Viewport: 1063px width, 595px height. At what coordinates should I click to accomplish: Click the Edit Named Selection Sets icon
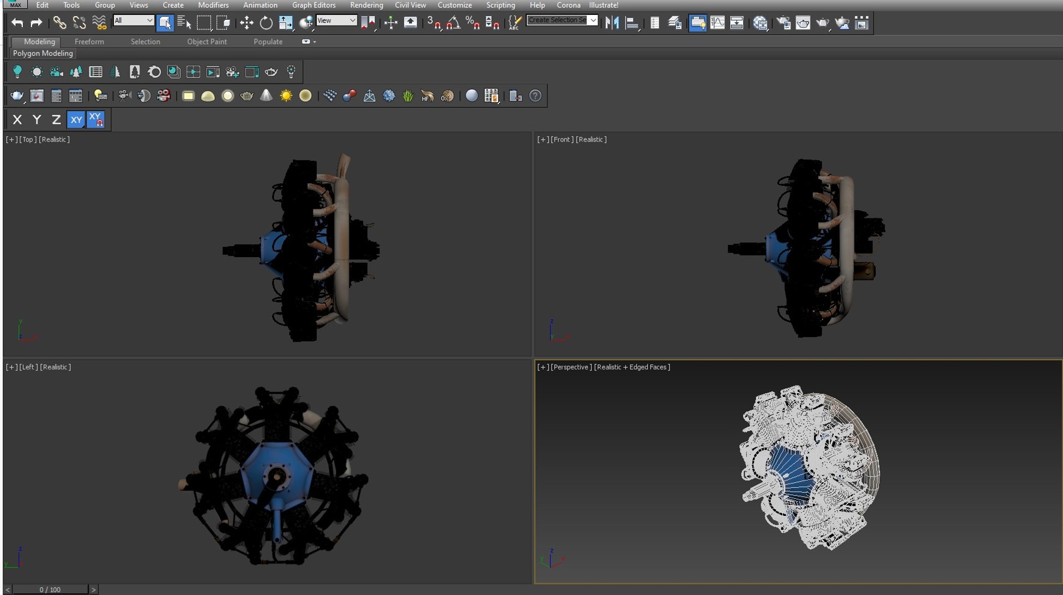tap(515, 23)
